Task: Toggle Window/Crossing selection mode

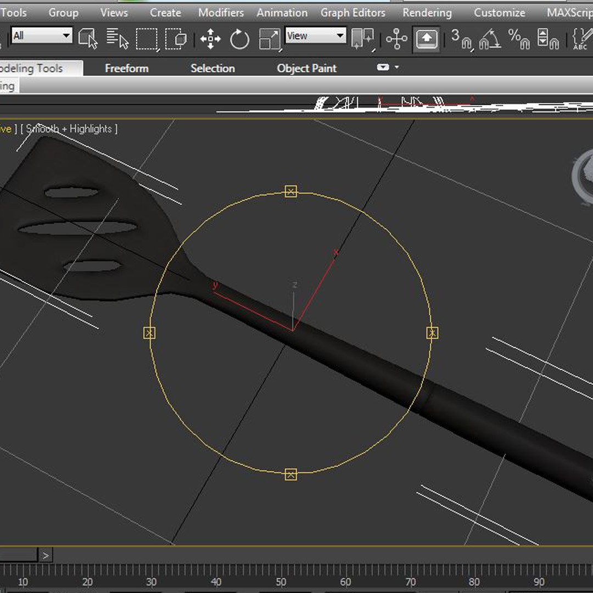Action: [x=176, y=38]
